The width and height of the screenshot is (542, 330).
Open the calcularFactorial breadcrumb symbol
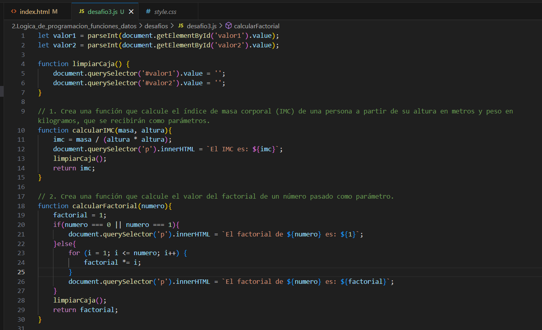[256, 26]
